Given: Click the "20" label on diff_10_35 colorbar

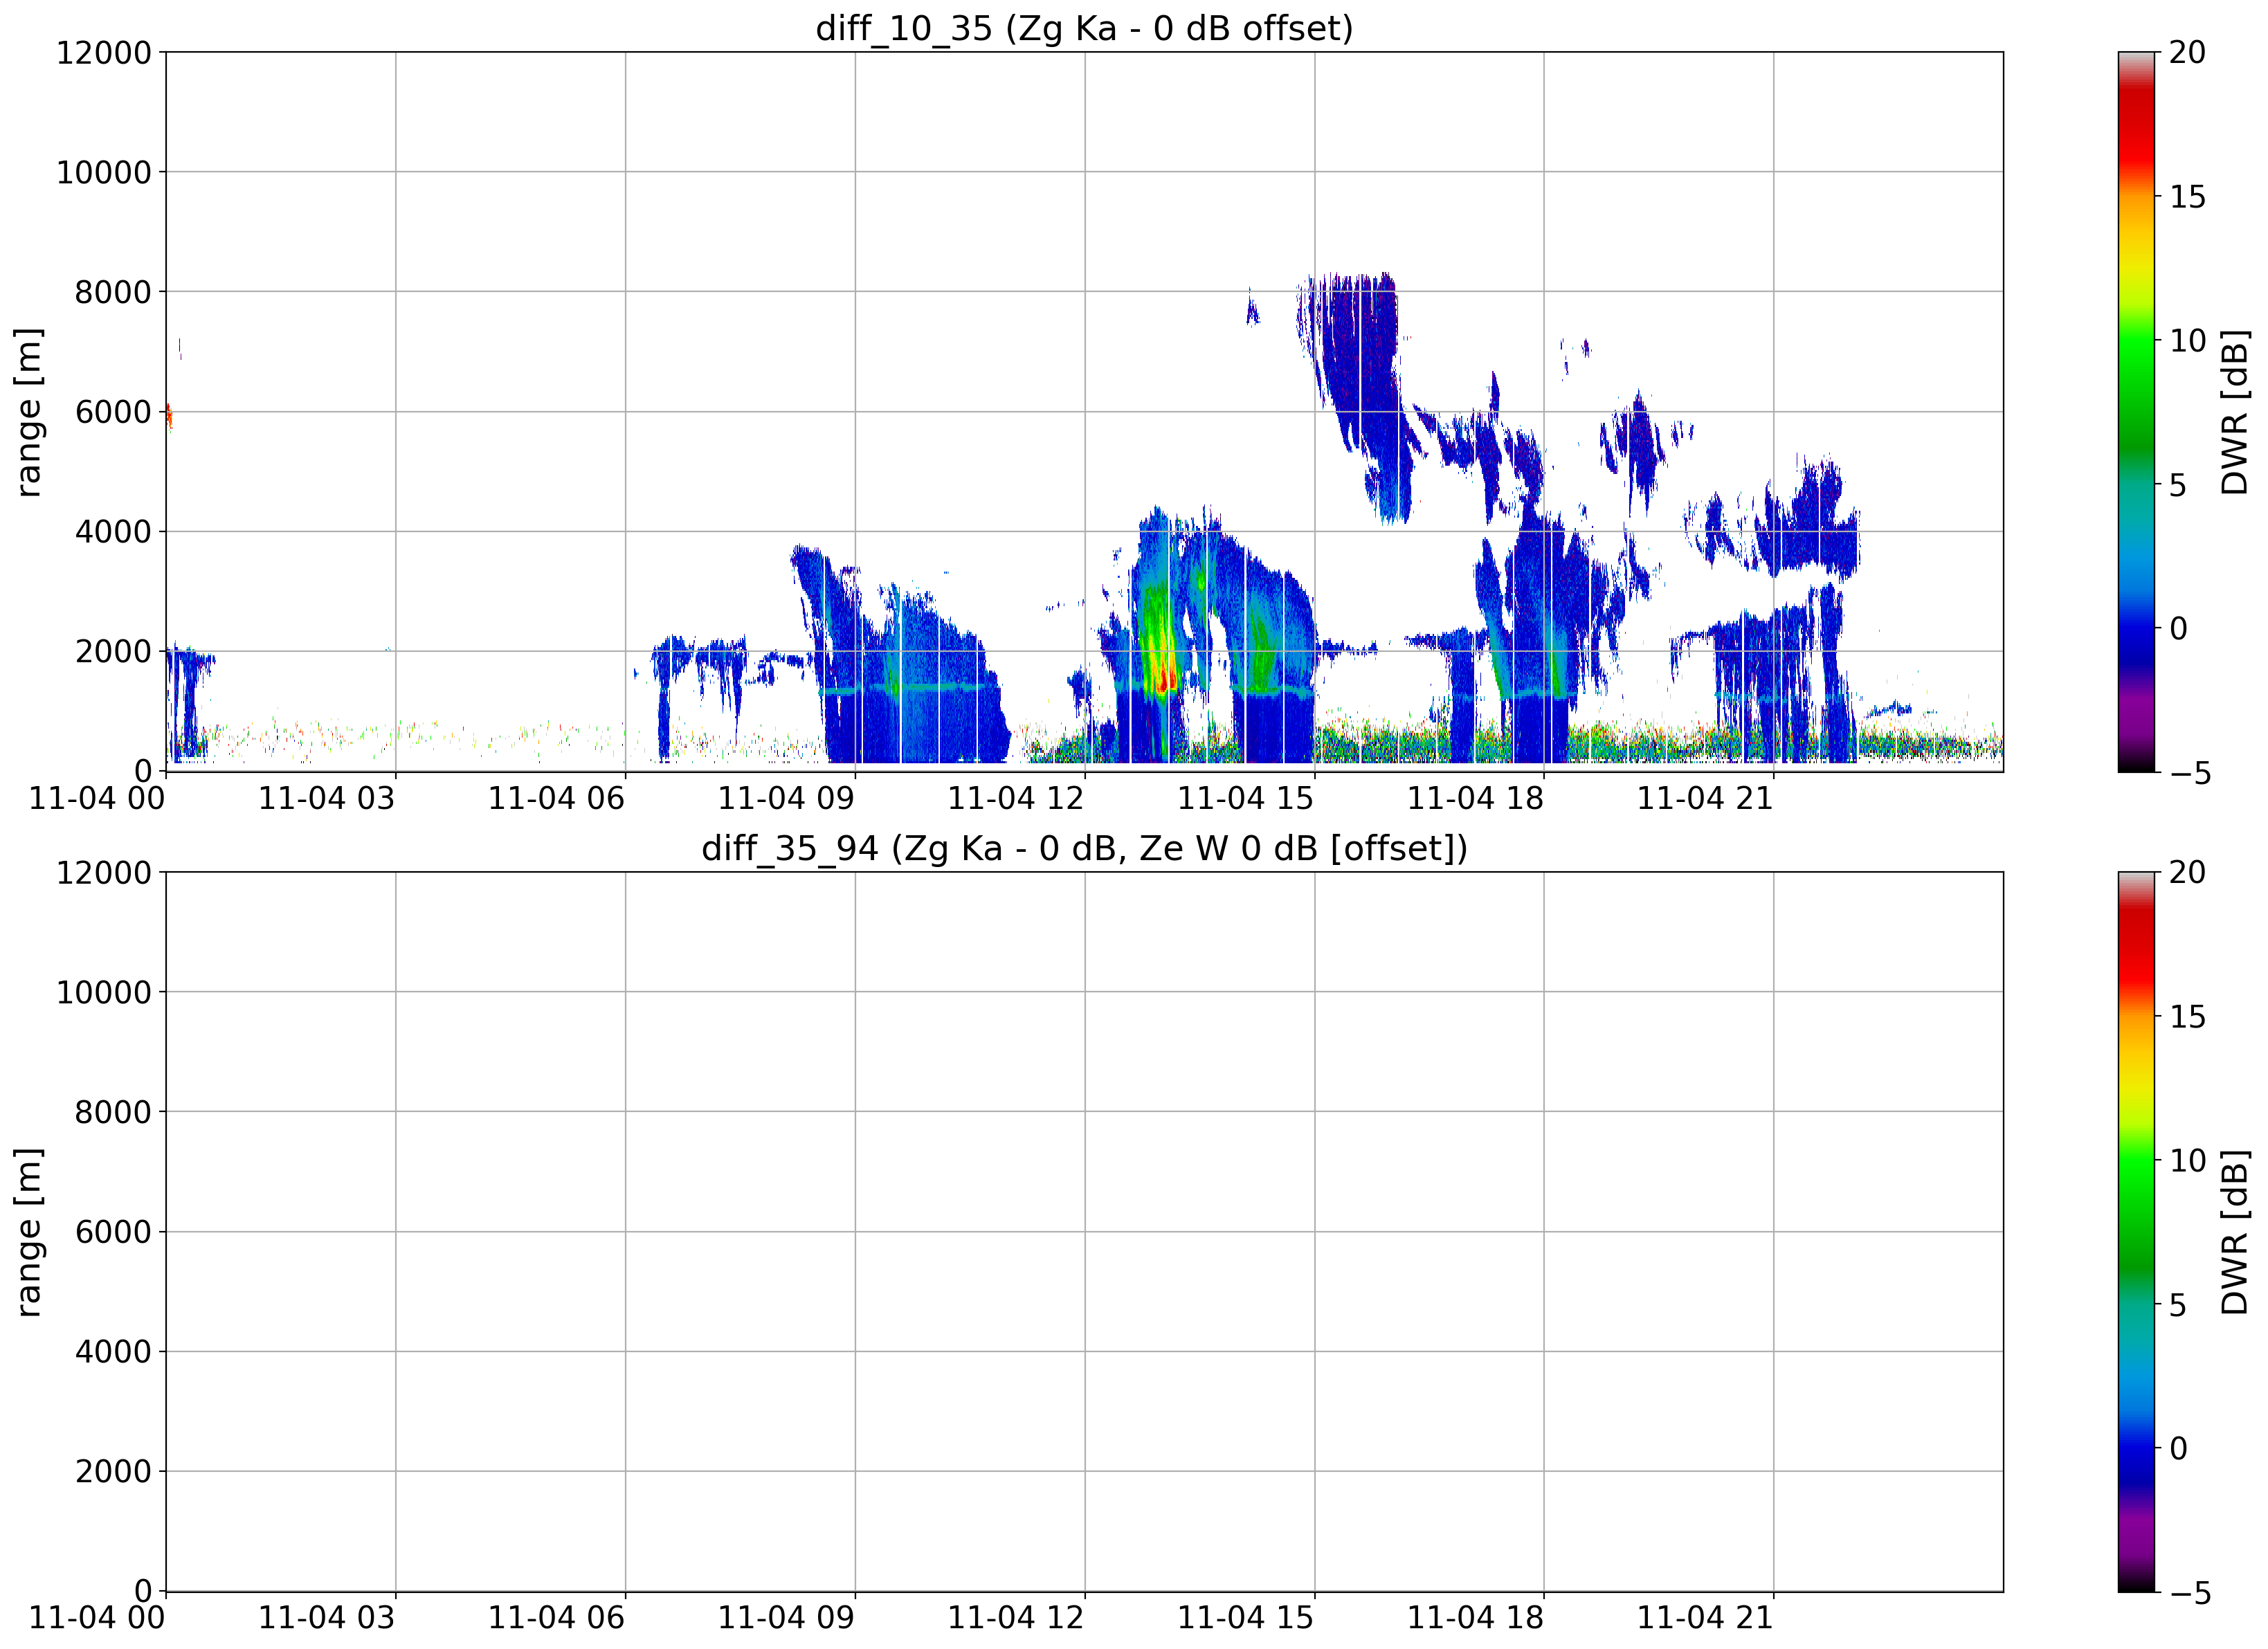Looking at the screenshot, I should tap(2187, 52).
